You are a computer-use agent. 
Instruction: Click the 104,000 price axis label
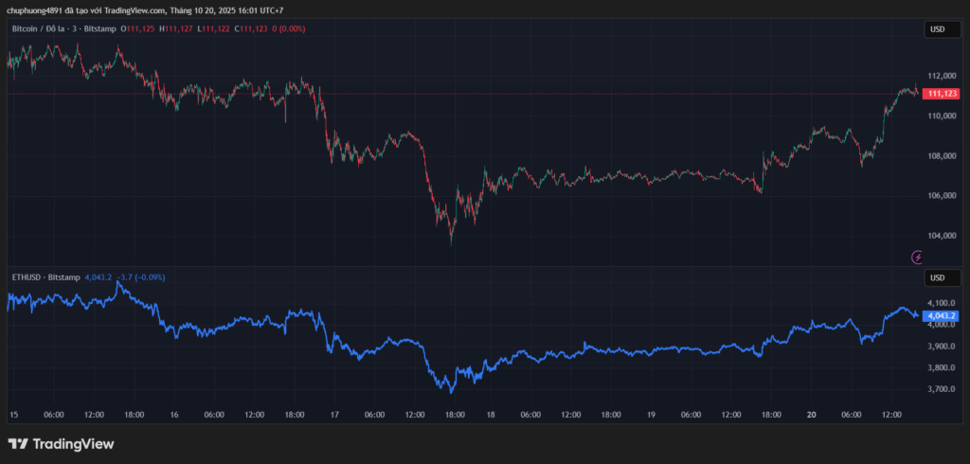(x=940, y=236)
